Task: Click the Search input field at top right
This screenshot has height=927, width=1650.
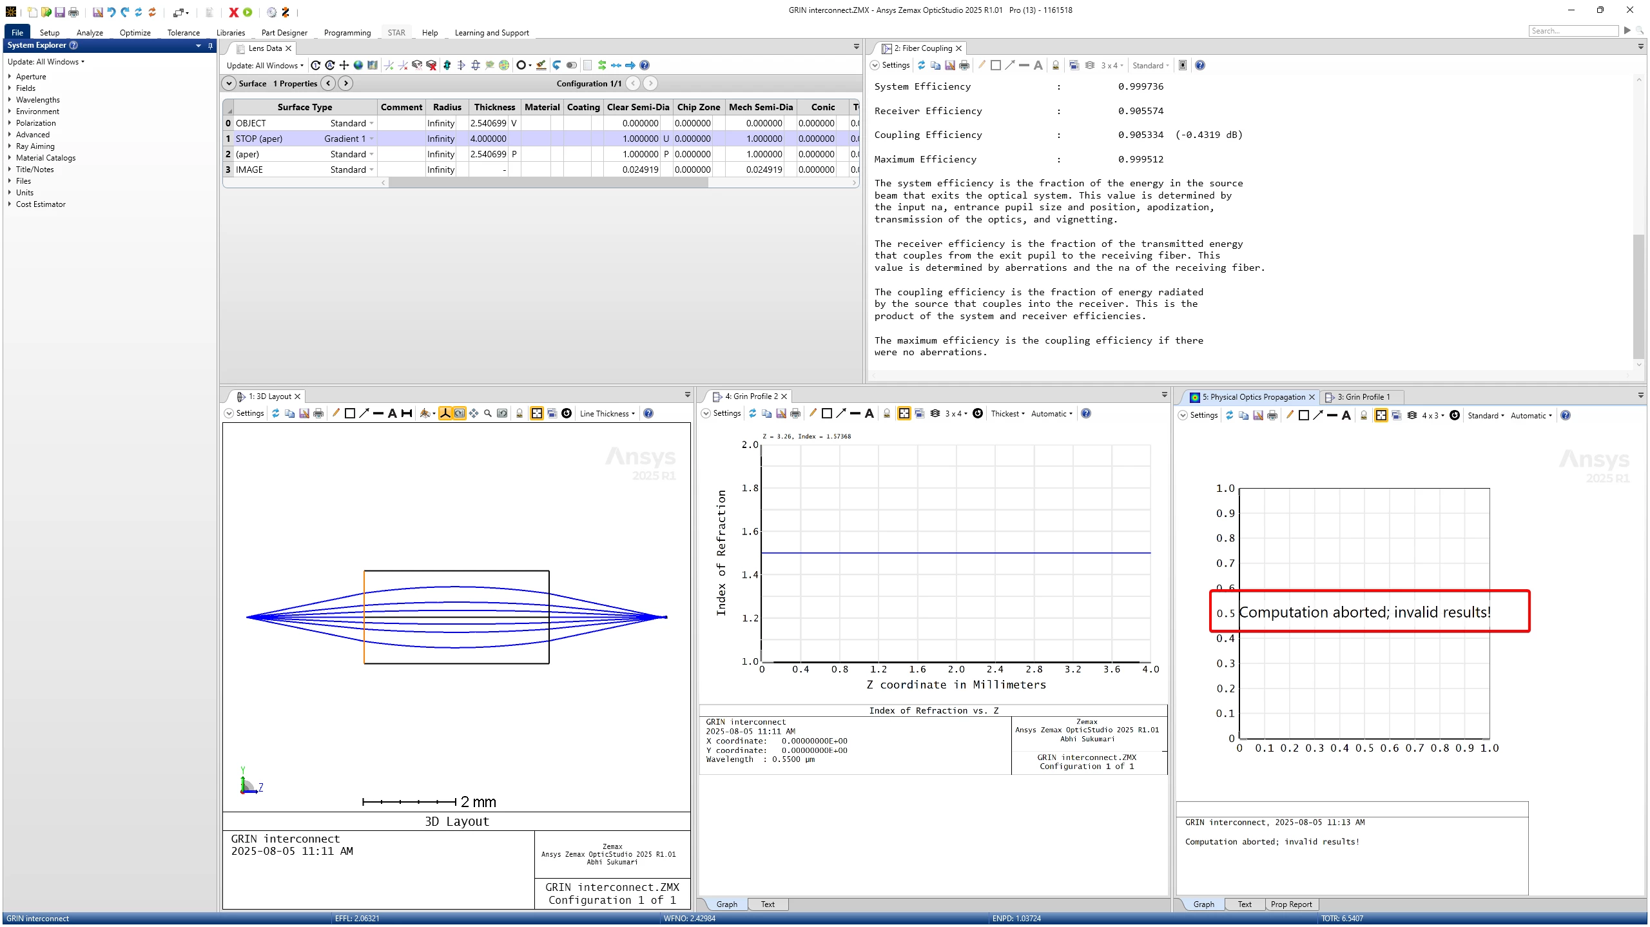Action: tap(1573, 31)
